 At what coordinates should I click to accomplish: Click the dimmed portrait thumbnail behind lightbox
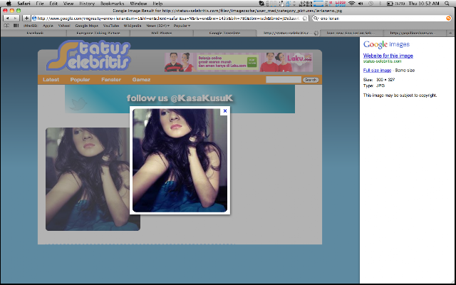click(x=88, y=179)
